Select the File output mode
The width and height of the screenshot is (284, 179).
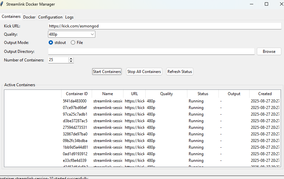coord(73,43)
